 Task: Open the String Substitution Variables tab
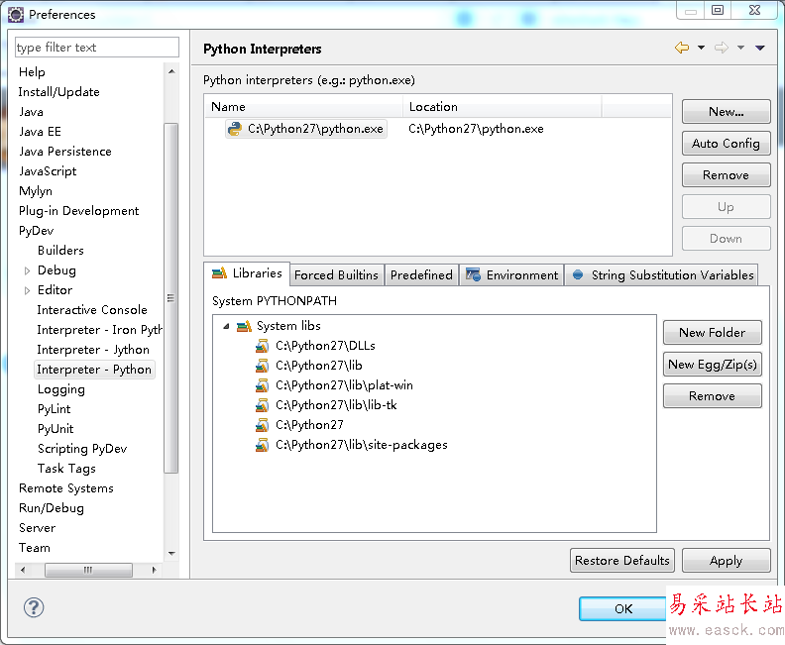pos(662,275)
